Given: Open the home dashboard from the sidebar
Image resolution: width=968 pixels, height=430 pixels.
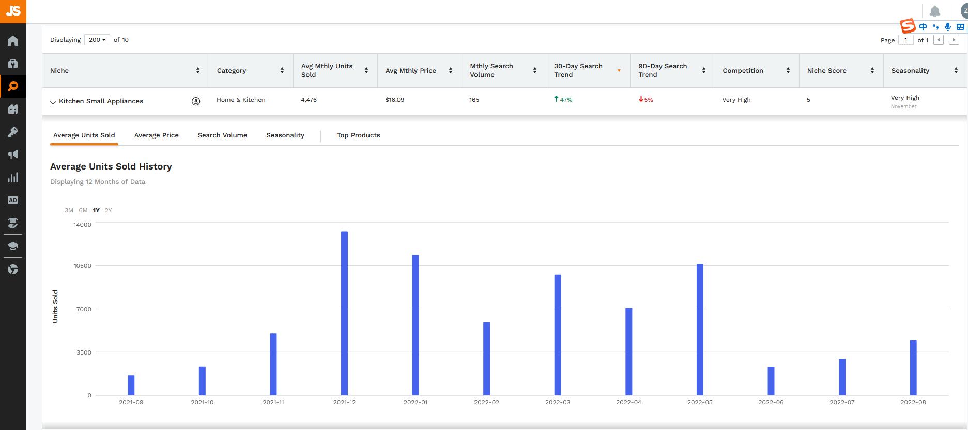Looking at the screenshot, I should click(x=13, y=41).
